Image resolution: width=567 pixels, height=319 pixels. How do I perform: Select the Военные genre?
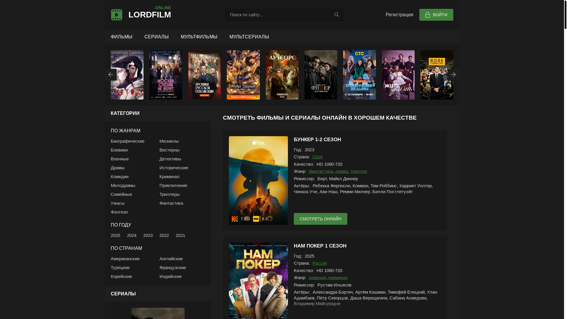pyautogui.click(x=120, y=159)
